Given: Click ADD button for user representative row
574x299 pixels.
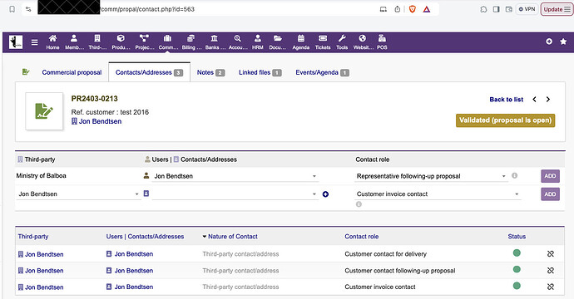Looking at the screenshot, I should click(550, 176).
